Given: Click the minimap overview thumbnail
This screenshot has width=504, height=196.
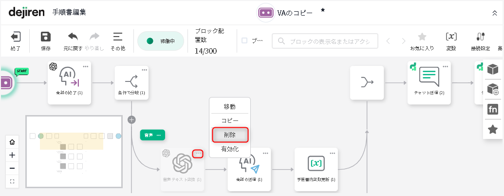Looking at the screenshot, I should (x=74, y=151).
